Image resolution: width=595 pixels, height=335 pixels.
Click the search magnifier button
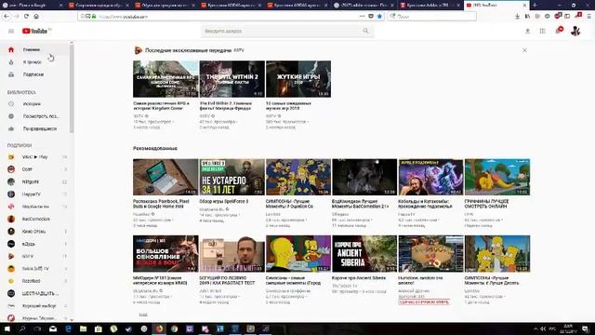365,31
